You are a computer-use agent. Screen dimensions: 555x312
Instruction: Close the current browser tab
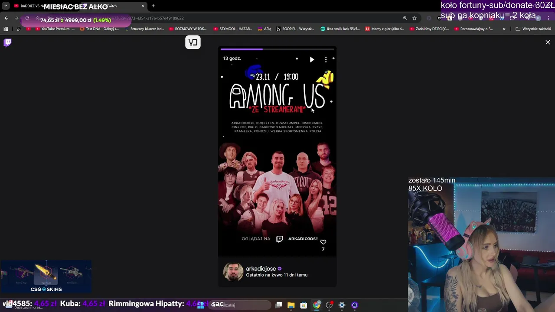[x=143, y=6]
